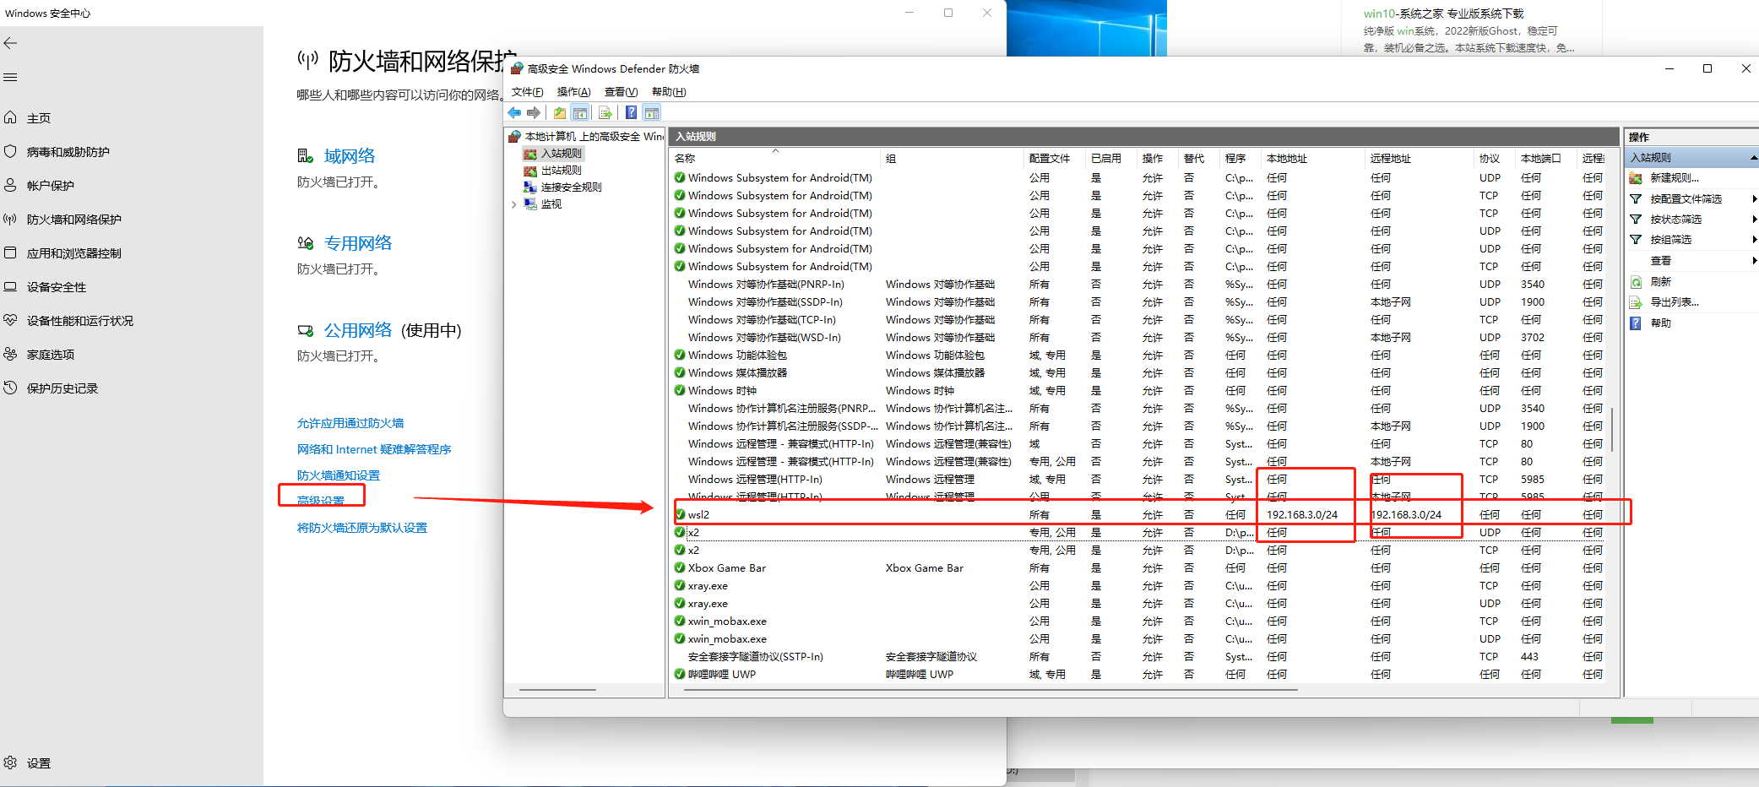Click the New Rule icon in the actions pane
Viewport: 1759px width, 787px height.
click(x=1636, y=178)
